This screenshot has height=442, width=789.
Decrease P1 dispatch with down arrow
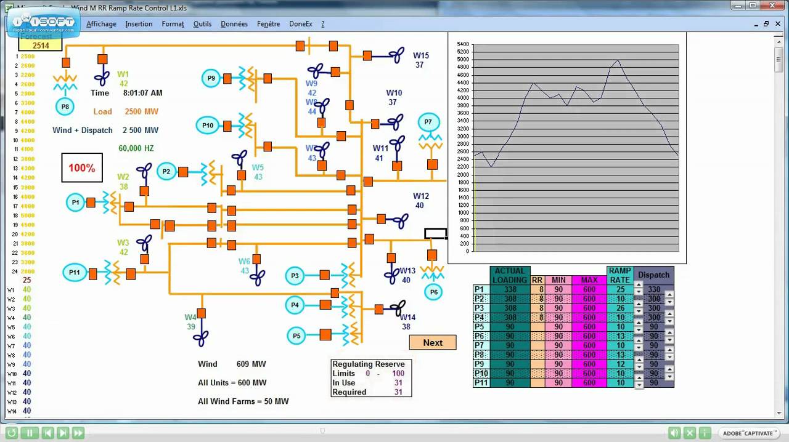(x=639, y=292)
